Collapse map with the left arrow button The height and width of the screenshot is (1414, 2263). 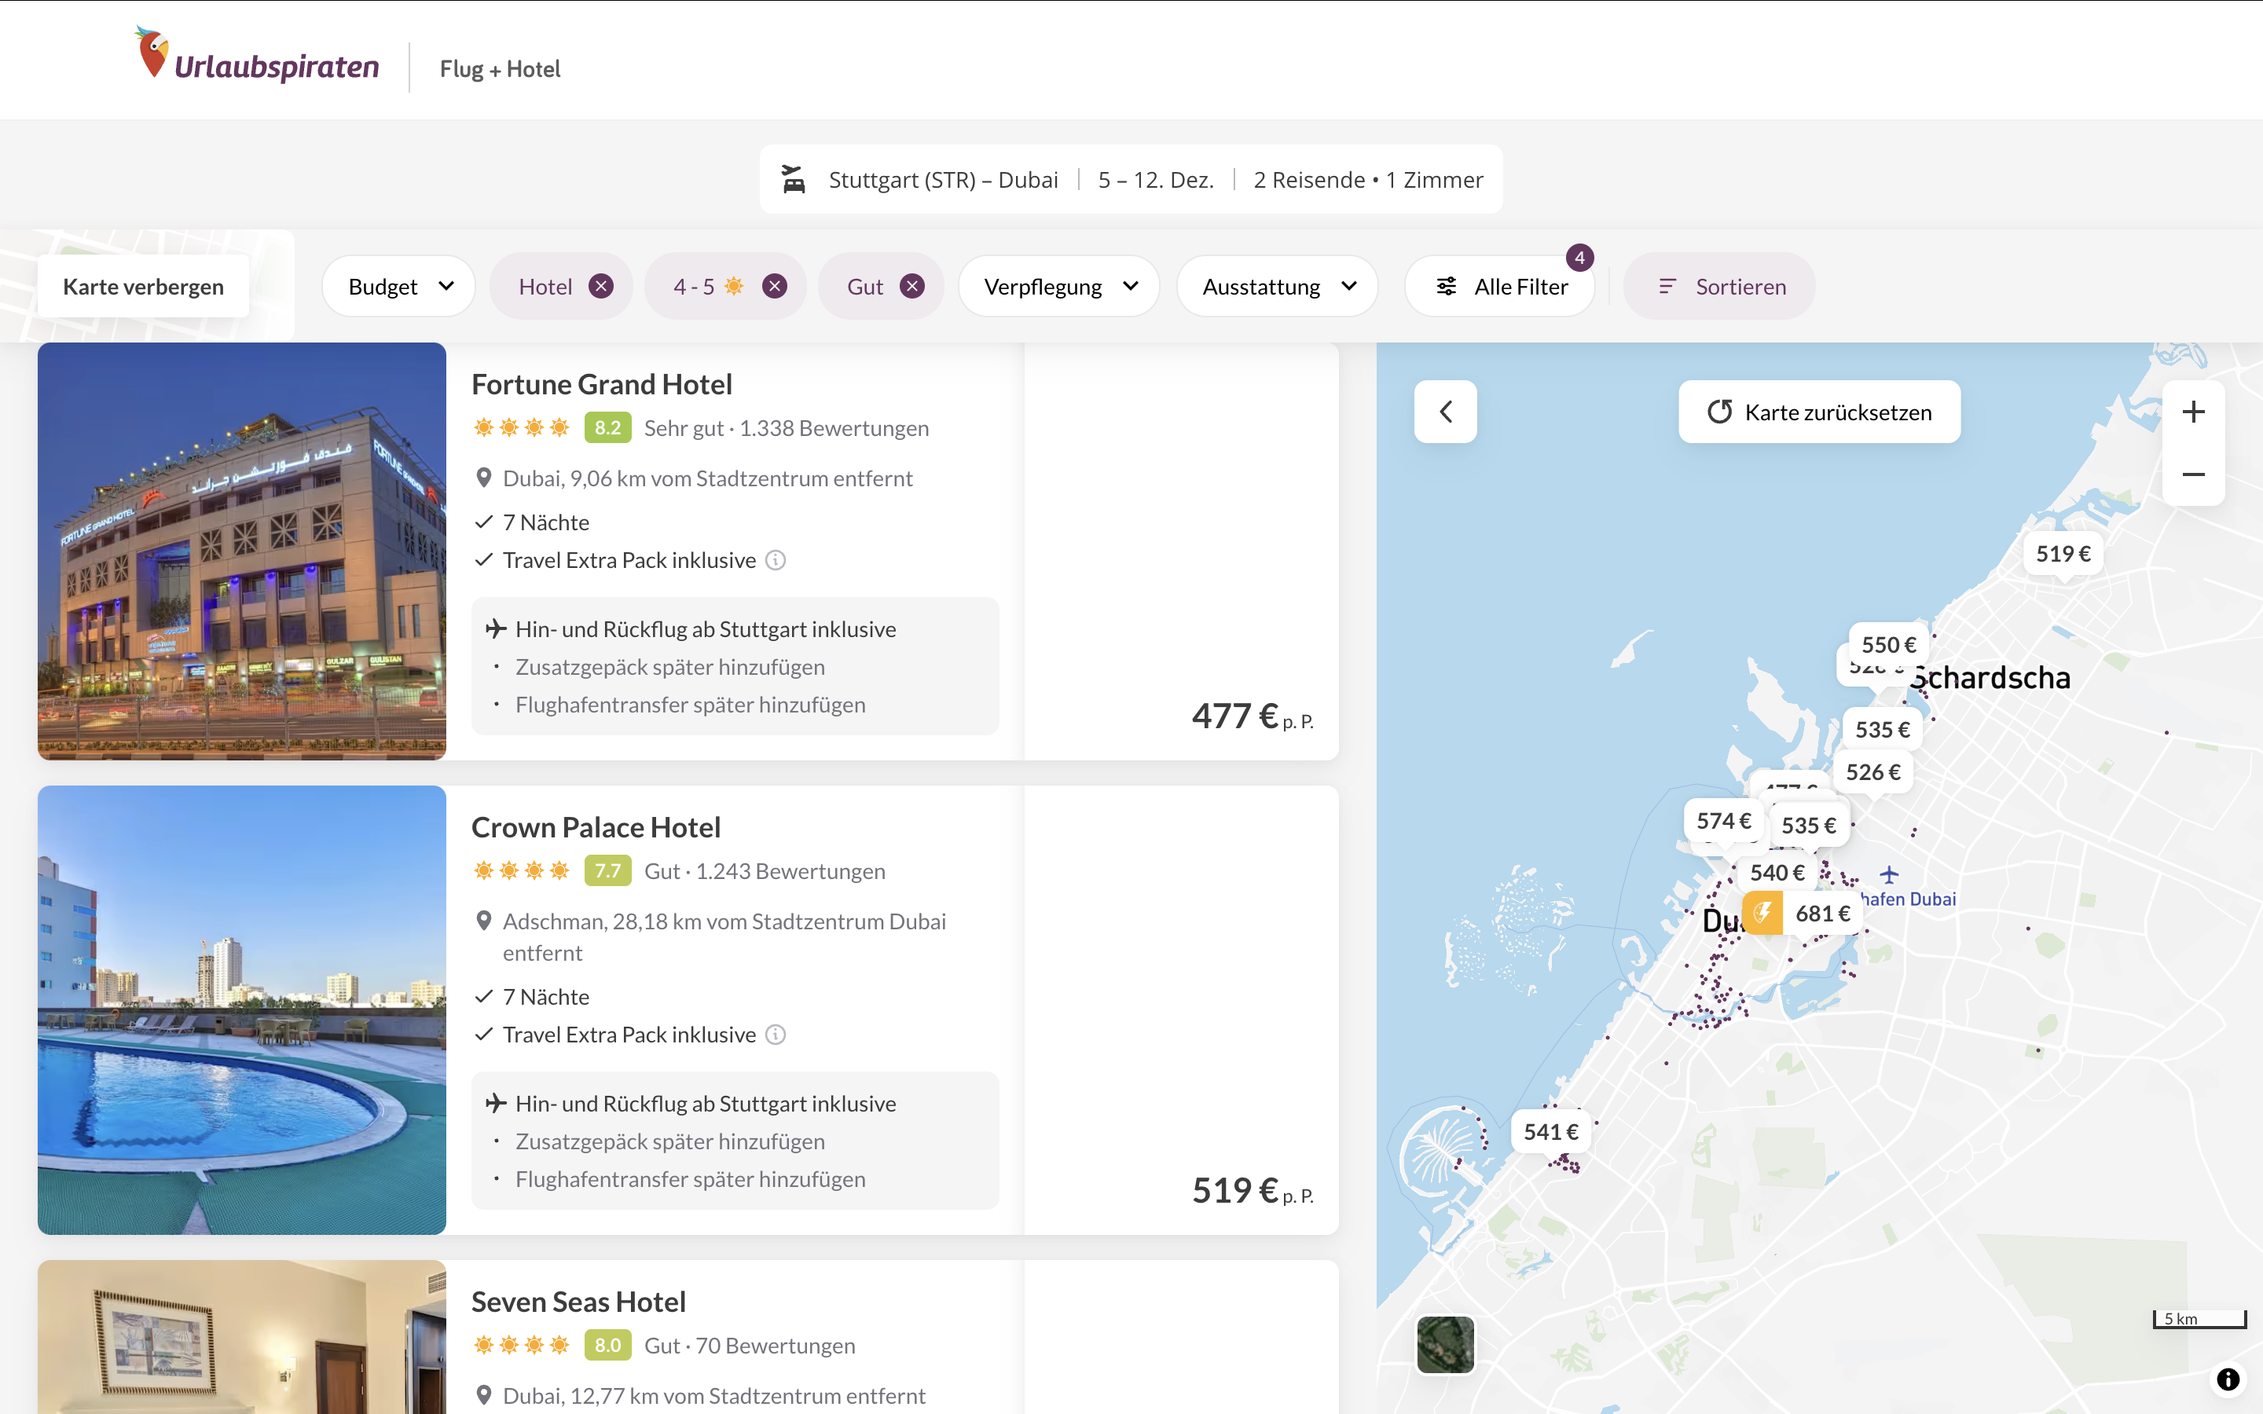[x=1445, y=412]
